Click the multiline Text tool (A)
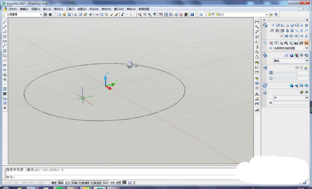 coord(5,108)
